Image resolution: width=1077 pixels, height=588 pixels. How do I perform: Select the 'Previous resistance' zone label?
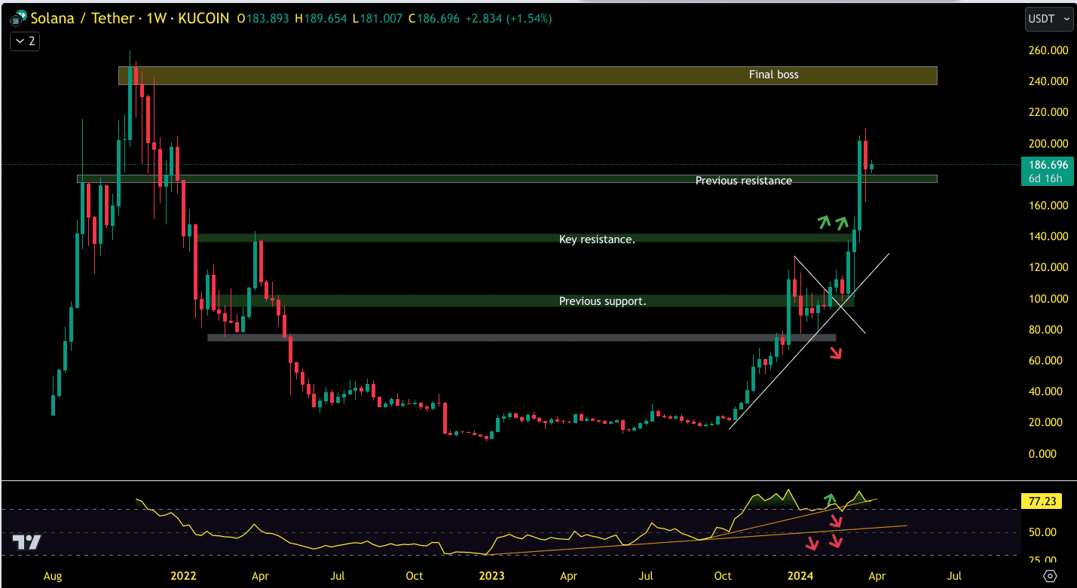pos(743,181)
